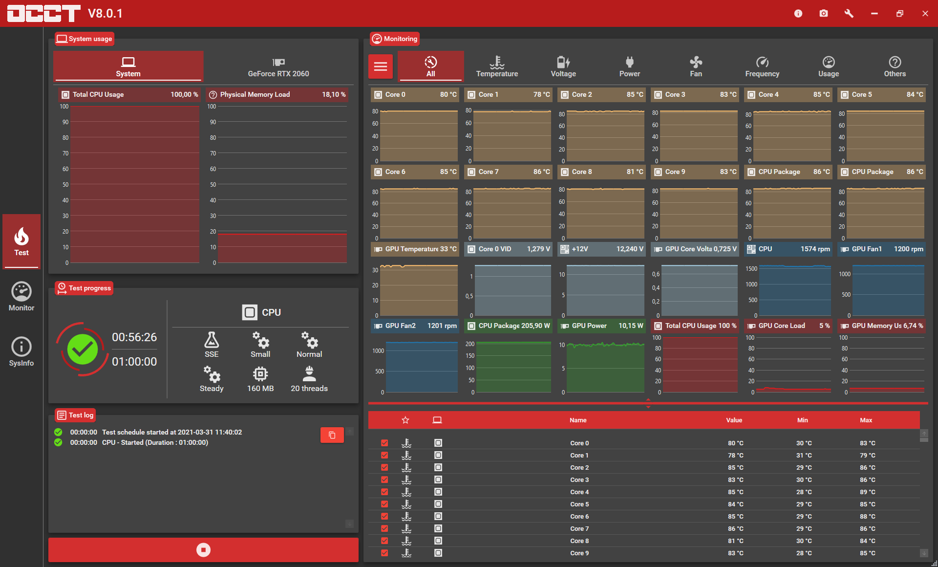Screen dimensions: 938x567
Task: Open the Monitor section in sidebar
Action: pyautogui.click(x=21, y=296)
